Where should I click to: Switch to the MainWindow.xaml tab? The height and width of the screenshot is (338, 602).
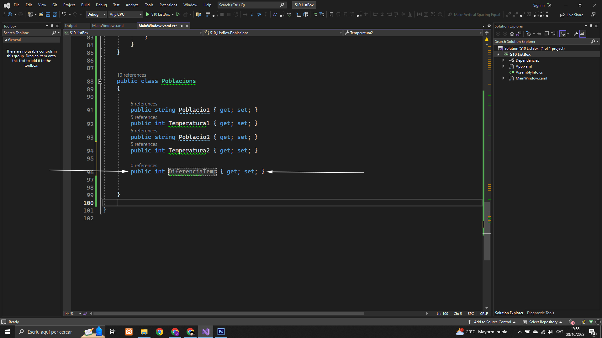(108, 26)
